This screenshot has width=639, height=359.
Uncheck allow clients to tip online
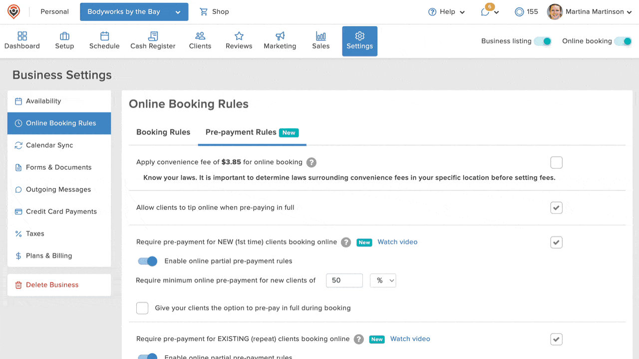(x=556, y=207)
